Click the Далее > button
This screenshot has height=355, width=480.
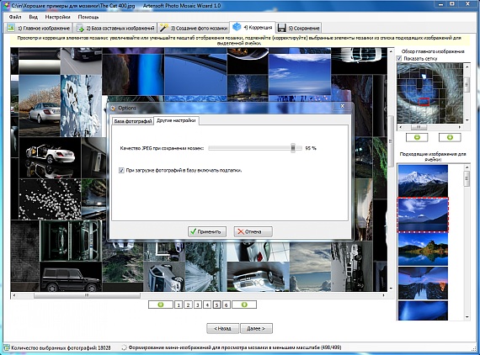256,328
